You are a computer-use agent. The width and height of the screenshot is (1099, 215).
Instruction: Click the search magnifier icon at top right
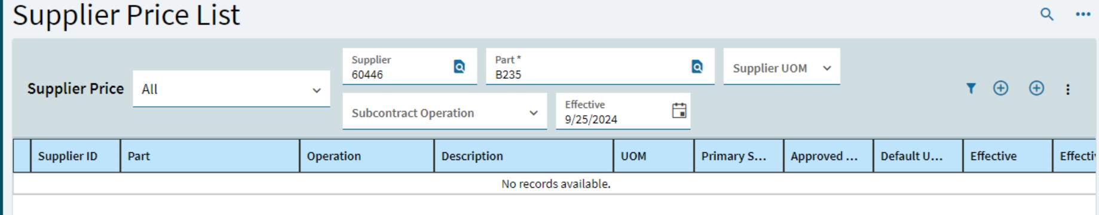(1046, 14)
